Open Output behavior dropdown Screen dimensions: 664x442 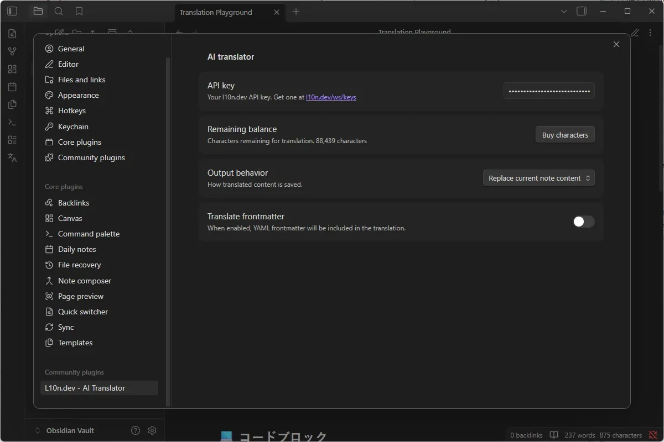click(539, 178)
